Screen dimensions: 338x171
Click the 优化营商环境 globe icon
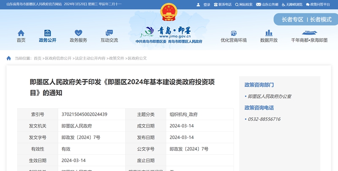(x=233, y=33)
